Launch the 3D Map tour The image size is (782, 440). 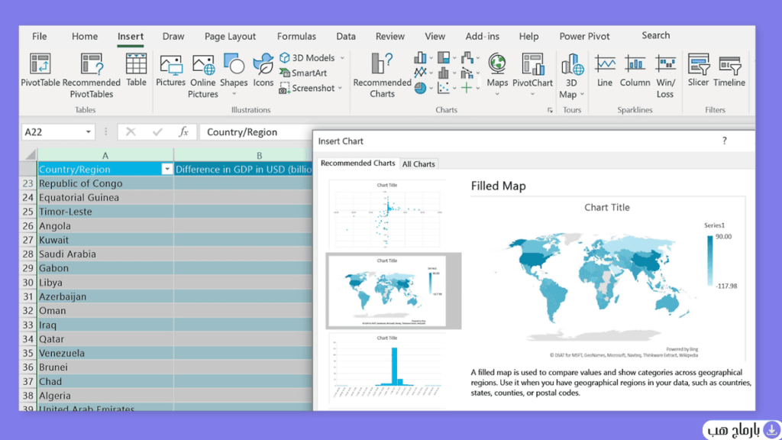click(571, 76)
